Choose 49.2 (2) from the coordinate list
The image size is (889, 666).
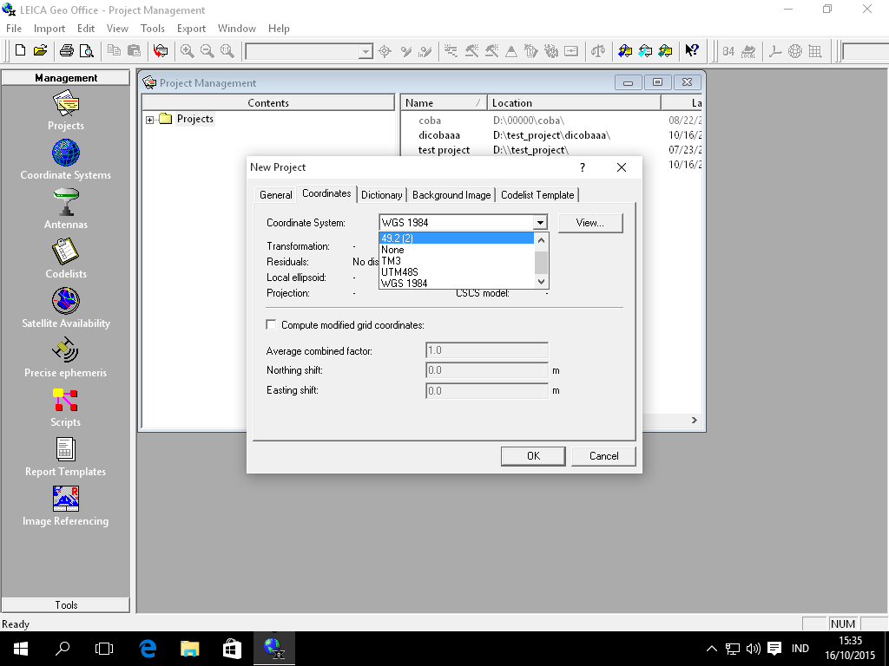click(457, 238)
